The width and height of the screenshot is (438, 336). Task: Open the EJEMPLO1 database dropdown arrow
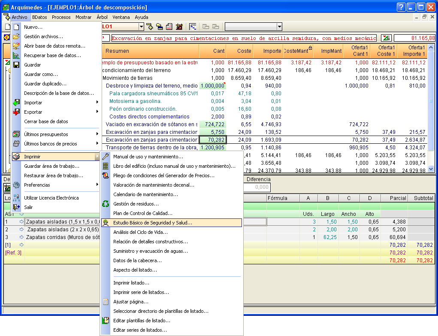pos(142,27)
